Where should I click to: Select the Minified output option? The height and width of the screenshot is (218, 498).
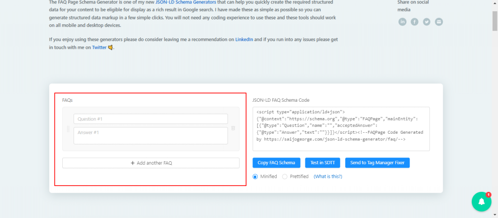tap(255, 176)
